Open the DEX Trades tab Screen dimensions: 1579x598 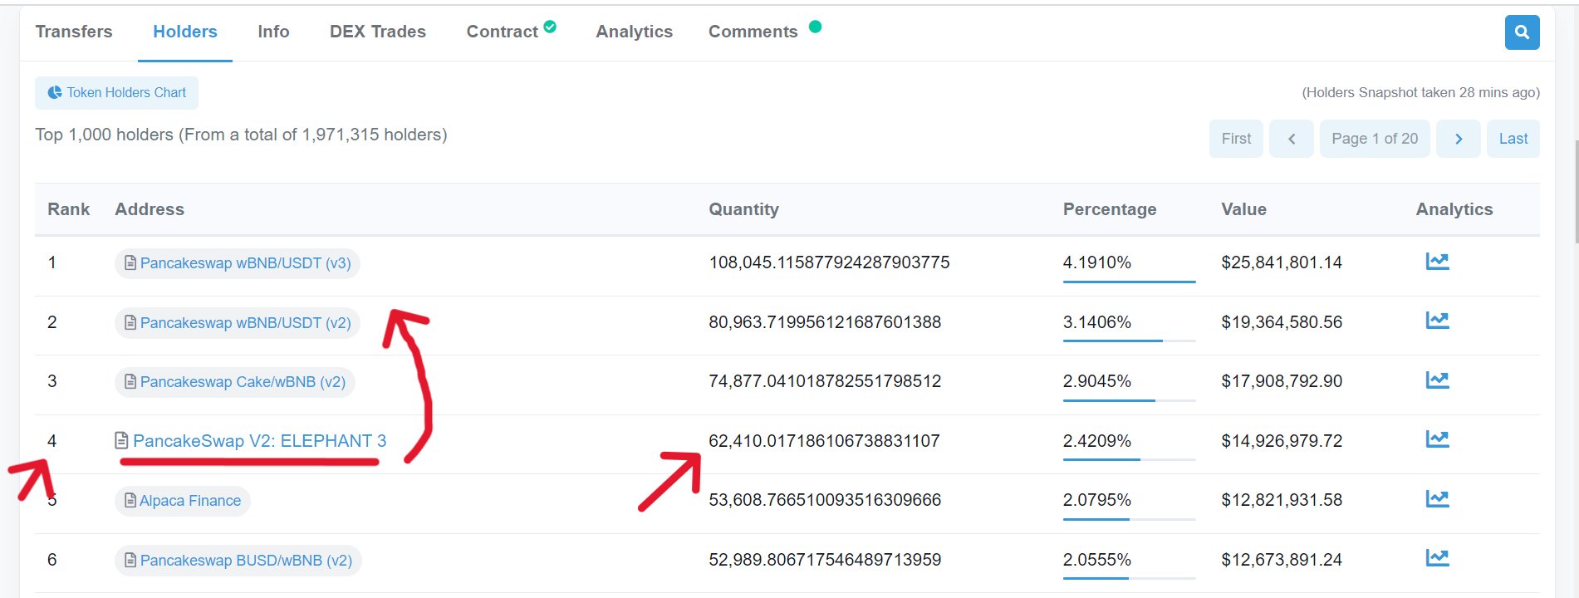click(x=378, y=32)
